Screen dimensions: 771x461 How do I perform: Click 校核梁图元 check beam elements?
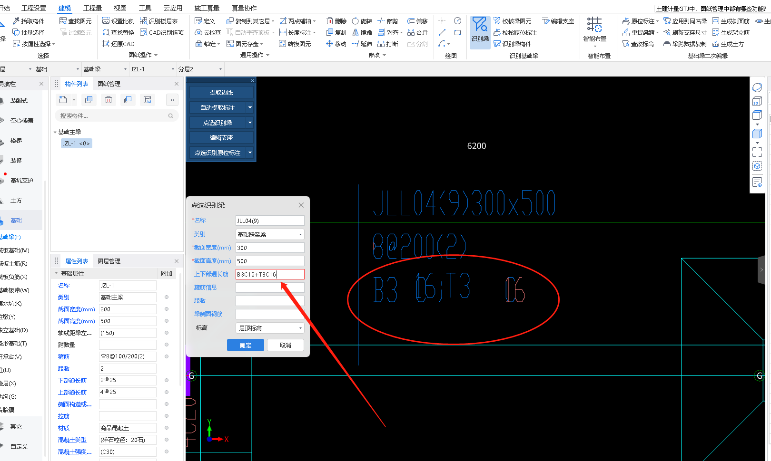tap(512, 21)
